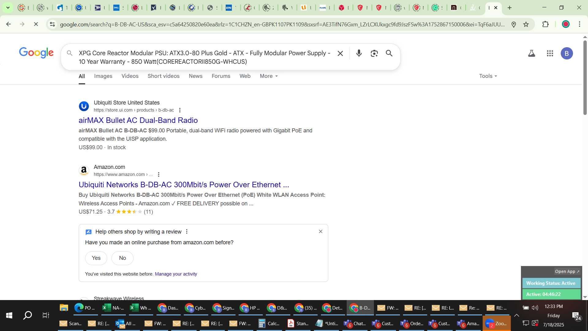Click Active: 04:46:22 timer
588x331 pixels.
point(551,294)
